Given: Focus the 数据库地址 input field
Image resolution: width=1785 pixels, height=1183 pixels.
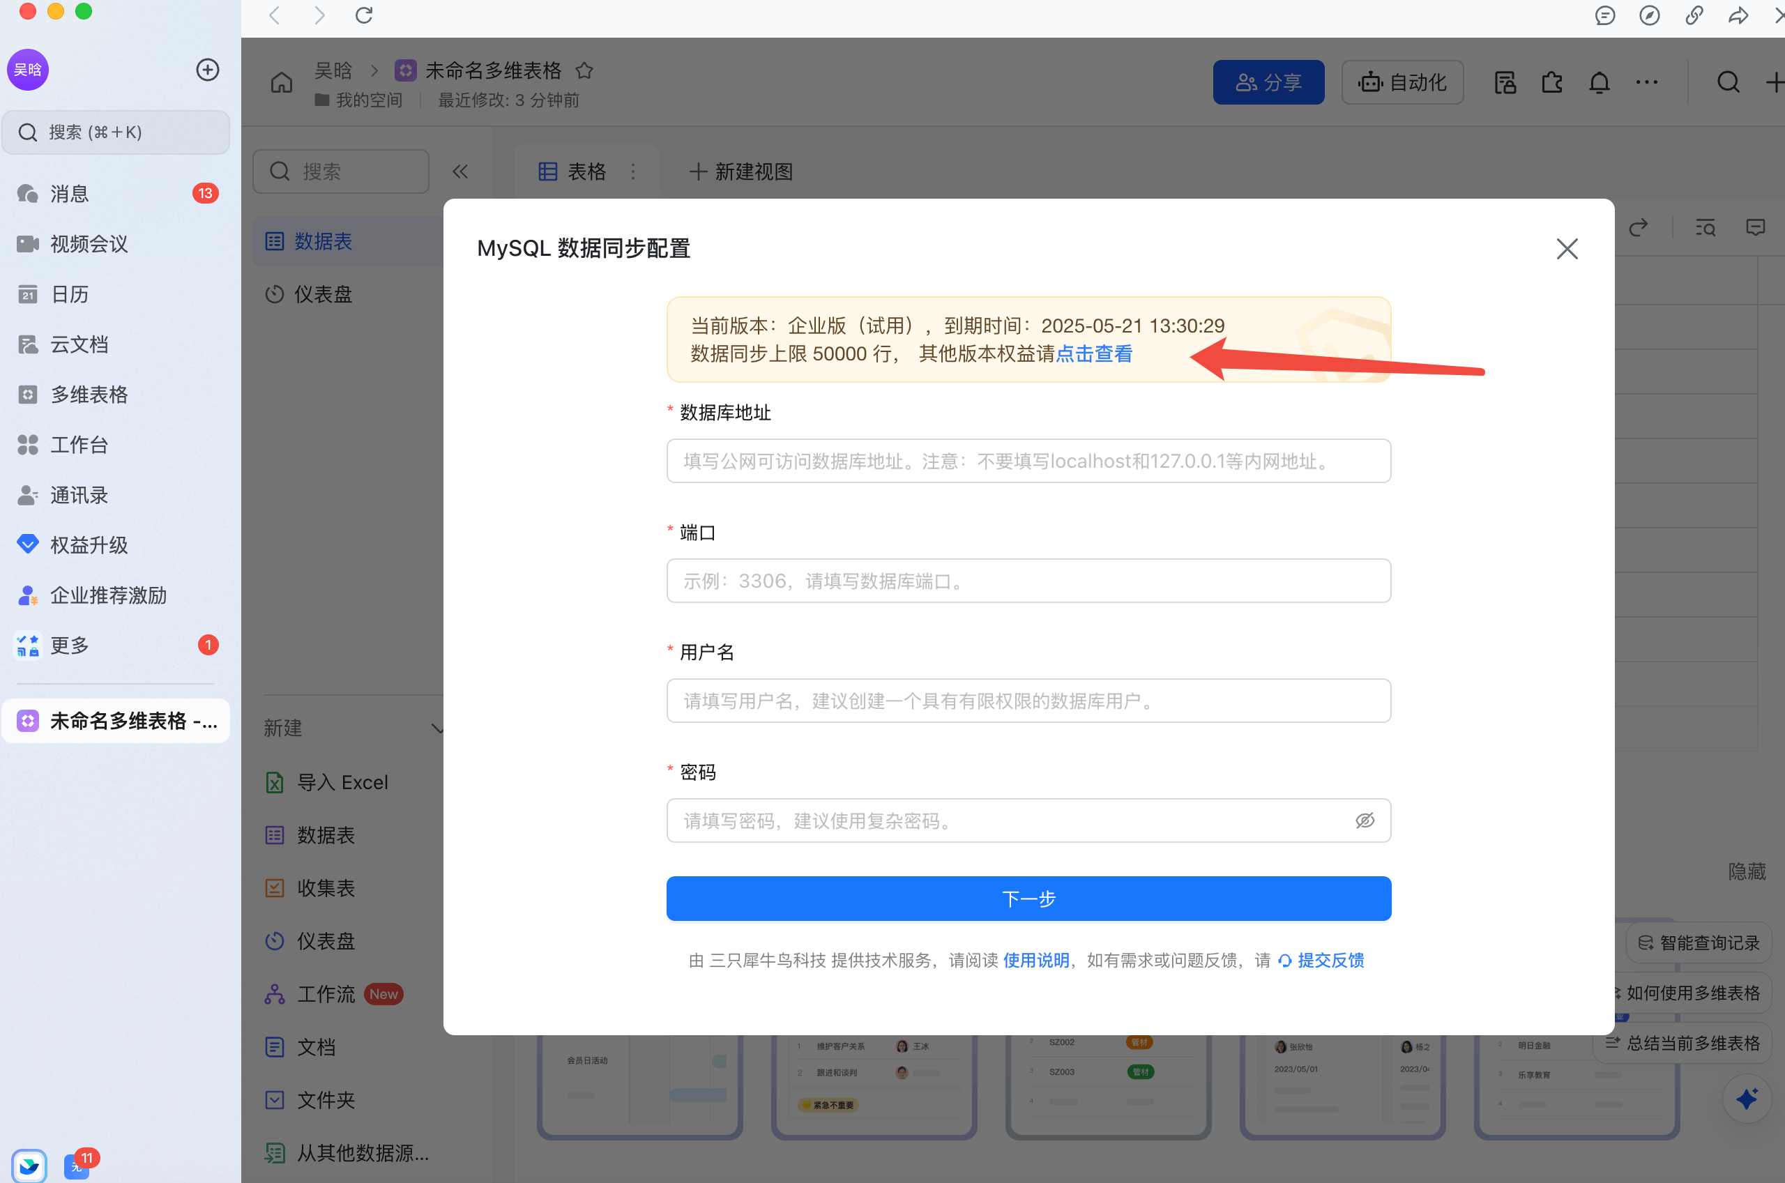Looking at the screenshot, I should (x=1028, y=461).
